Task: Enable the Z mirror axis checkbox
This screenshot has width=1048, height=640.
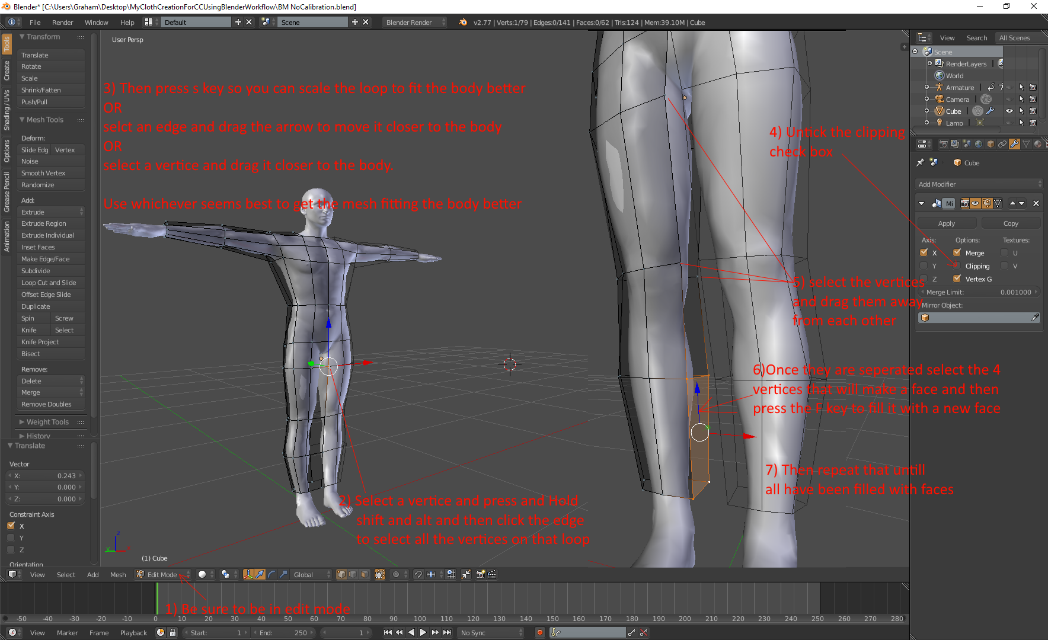Action: click(924, 279)
